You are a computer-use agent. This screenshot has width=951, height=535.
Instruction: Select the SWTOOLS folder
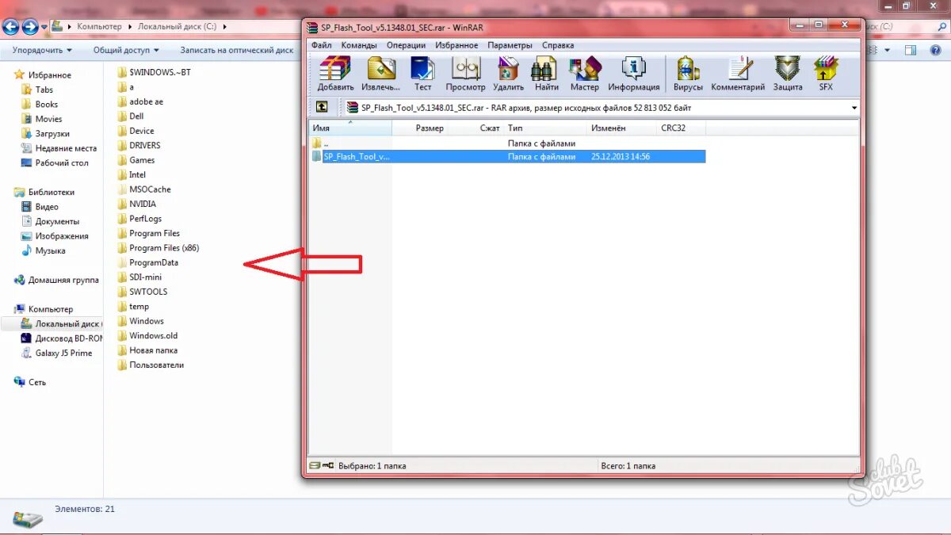(143, 292)
